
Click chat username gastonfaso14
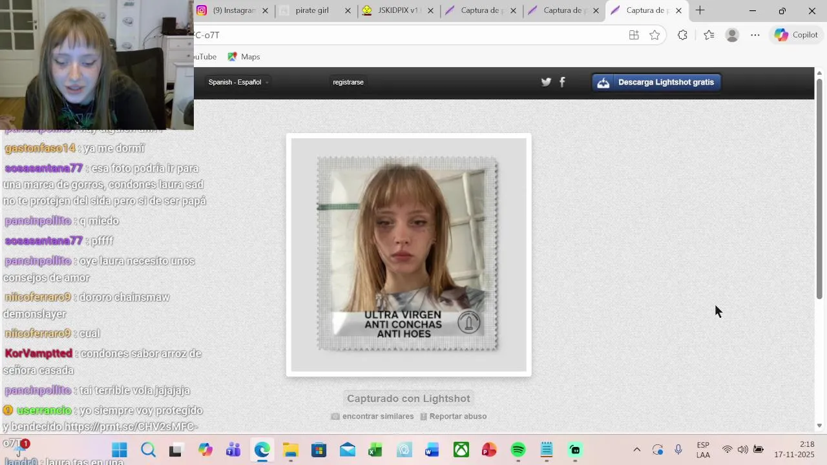click(40, 149)
